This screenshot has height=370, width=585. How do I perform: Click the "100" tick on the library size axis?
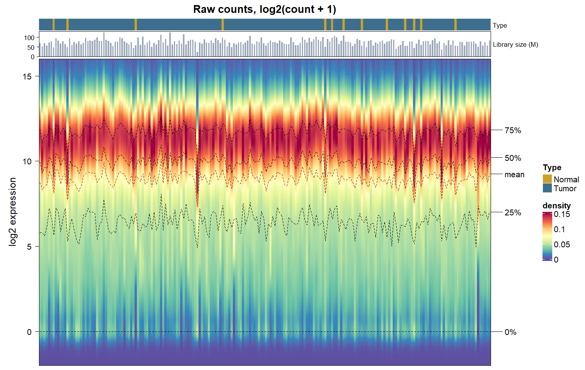coord(29,38)
